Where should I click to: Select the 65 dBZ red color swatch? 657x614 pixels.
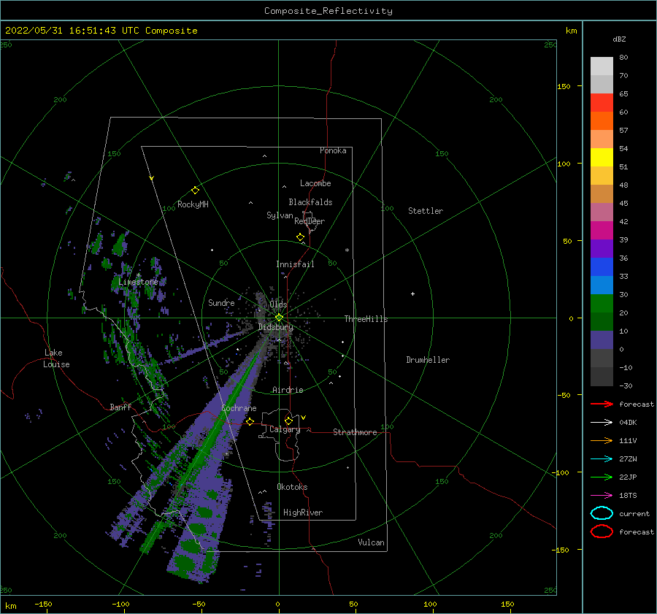pyautogui.click(x=602, y=102)
